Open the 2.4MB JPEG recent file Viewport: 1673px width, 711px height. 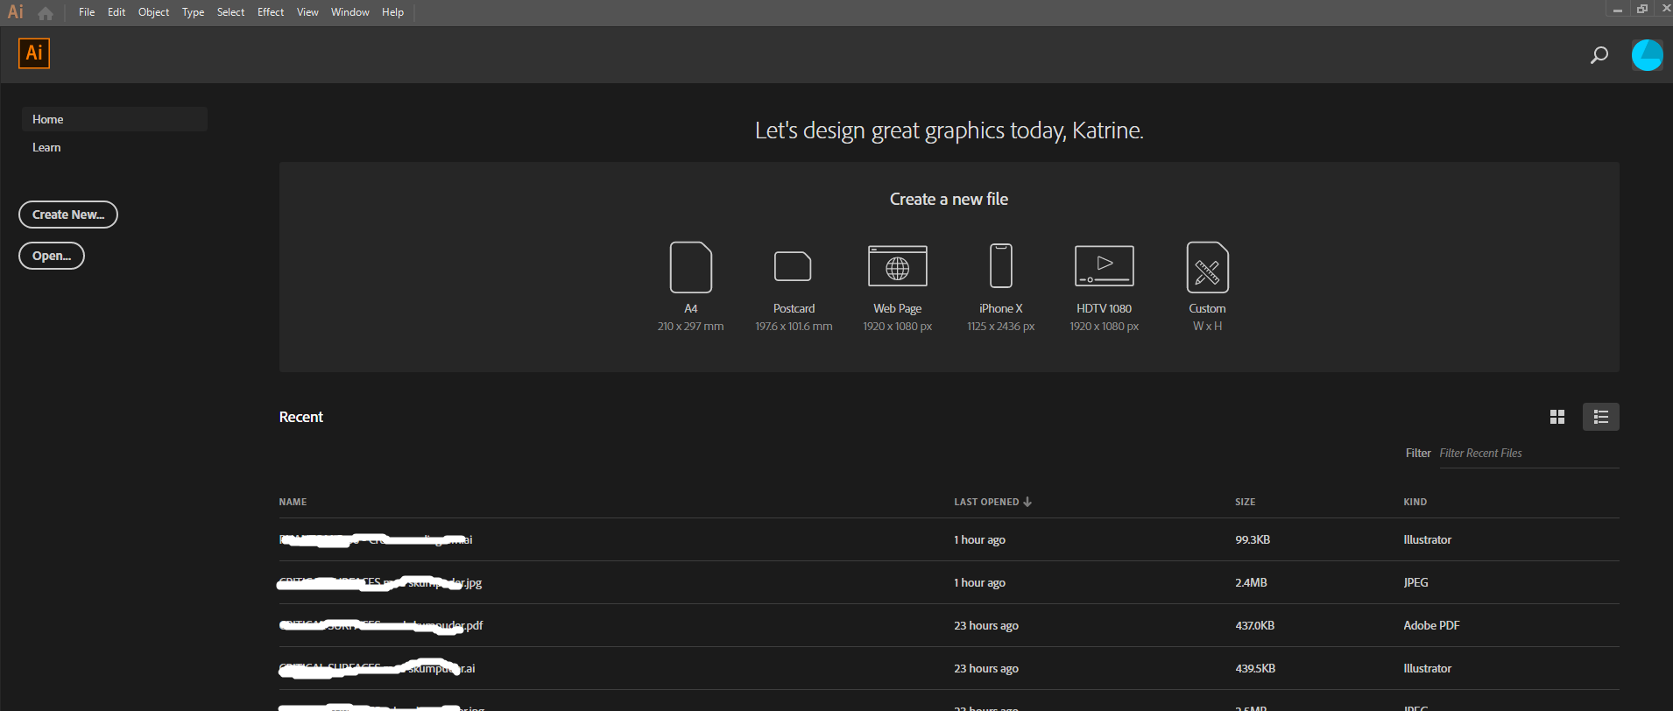[949, 582]
